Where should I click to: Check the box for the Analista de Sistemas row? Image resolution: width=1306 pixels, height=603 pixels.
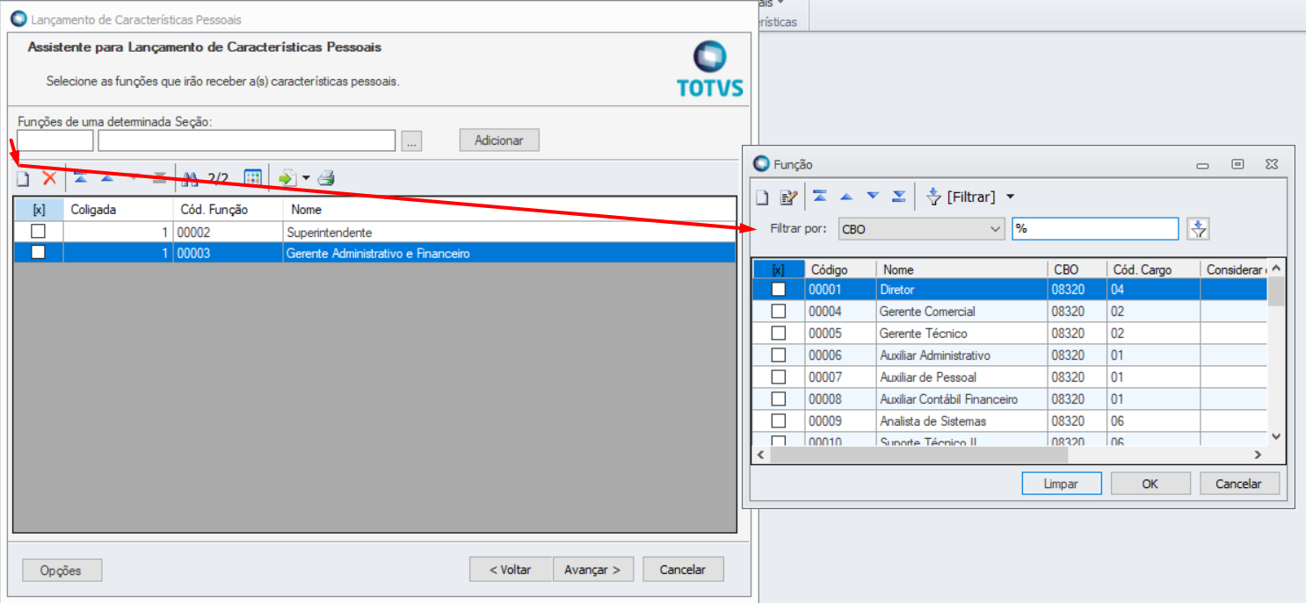click(778, 420)
